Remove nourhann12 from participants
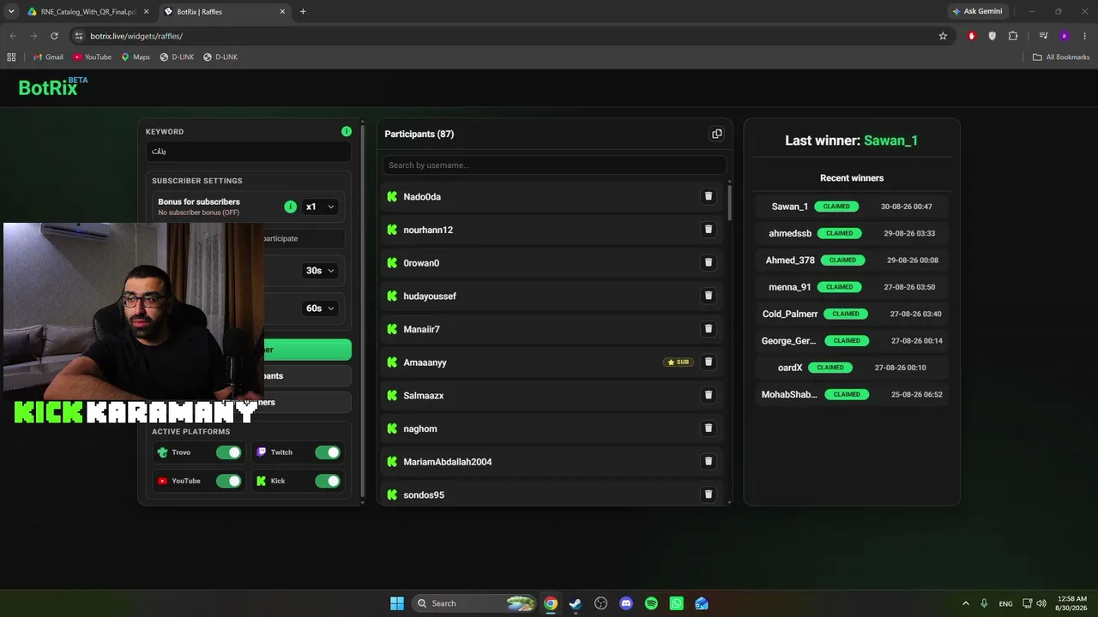 click(709, 230)
